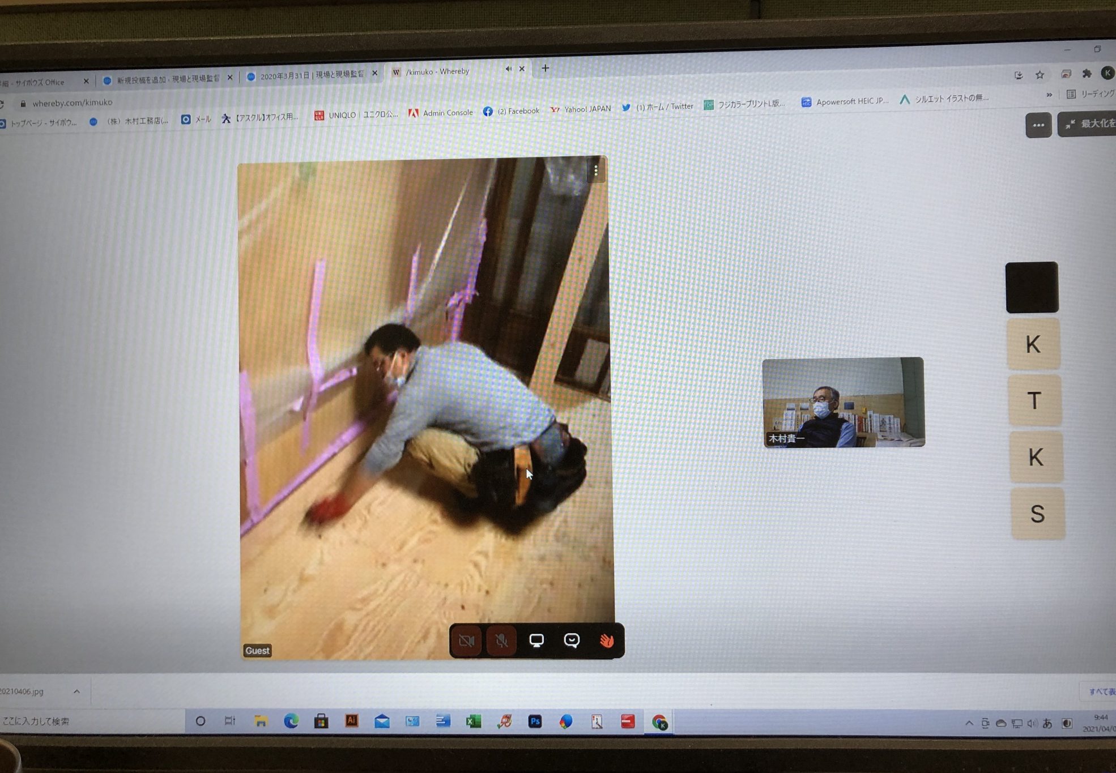Open volume control in system tray

[1032, 723]
